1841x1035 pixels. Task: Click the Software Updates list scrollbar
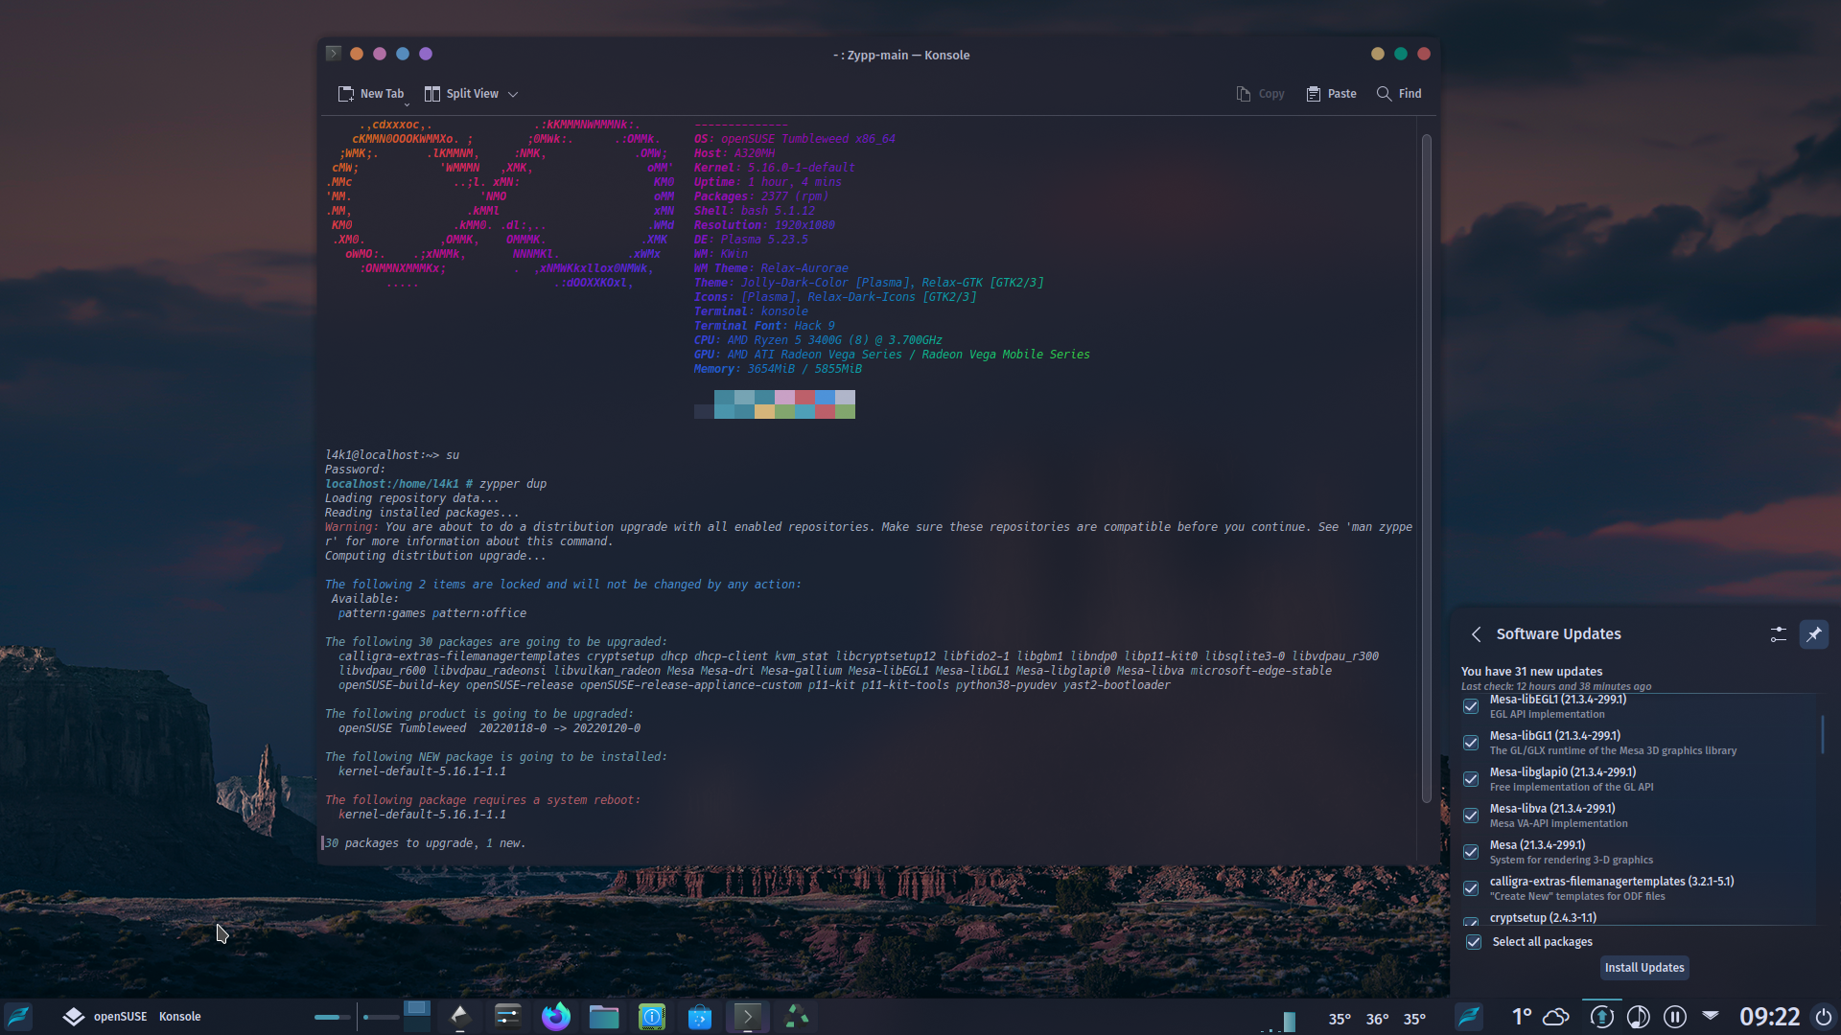click(1821, 734)
